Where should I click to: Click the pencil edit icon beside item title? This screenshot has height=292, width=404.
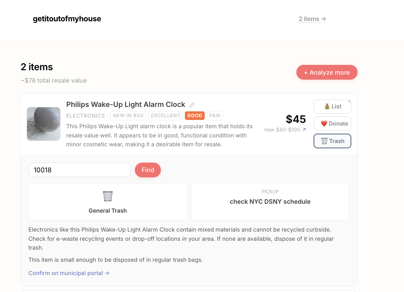[x=192, y=105]
